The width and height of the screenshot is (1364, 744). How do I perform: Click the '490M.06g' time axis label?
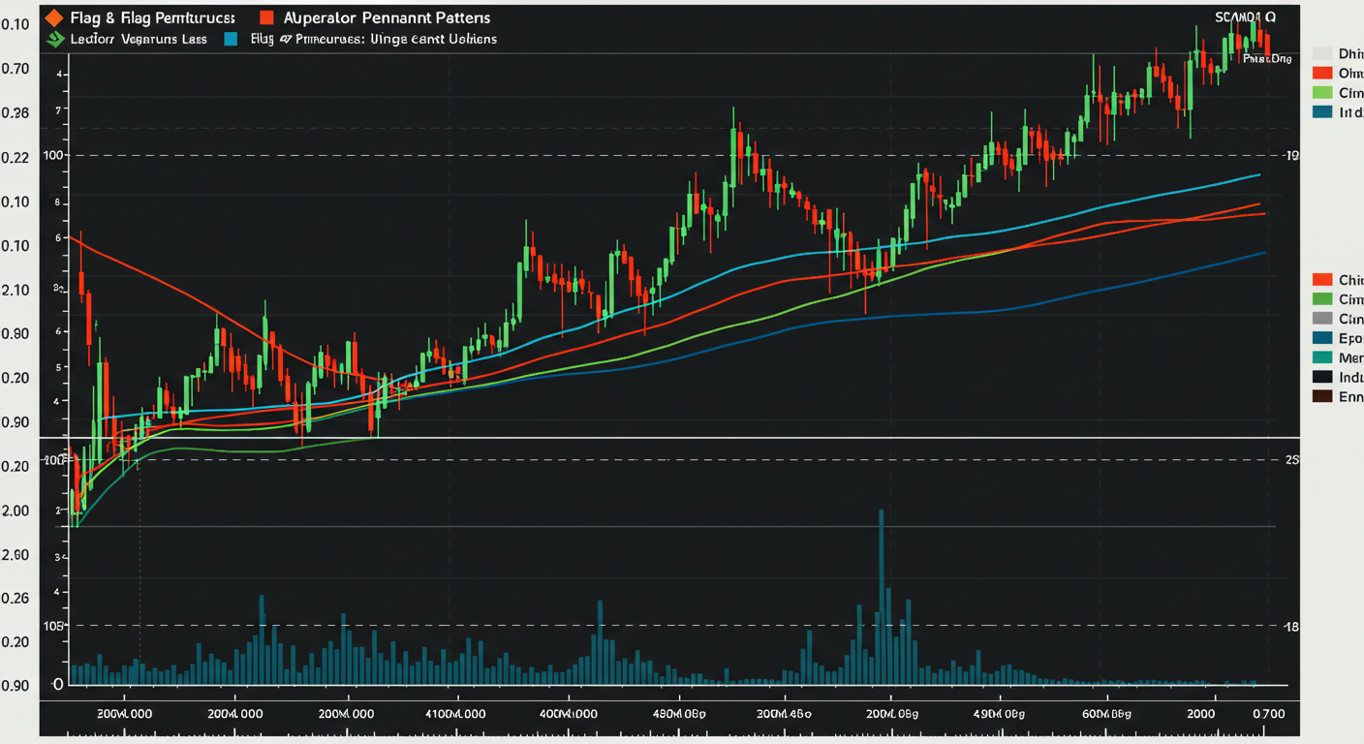1000,712
